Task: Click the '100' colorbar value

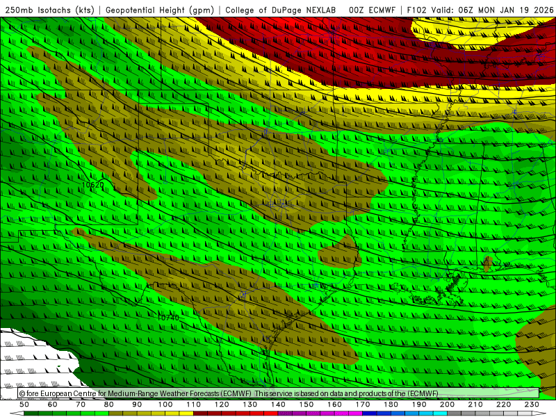Action: tap(165, 404)
